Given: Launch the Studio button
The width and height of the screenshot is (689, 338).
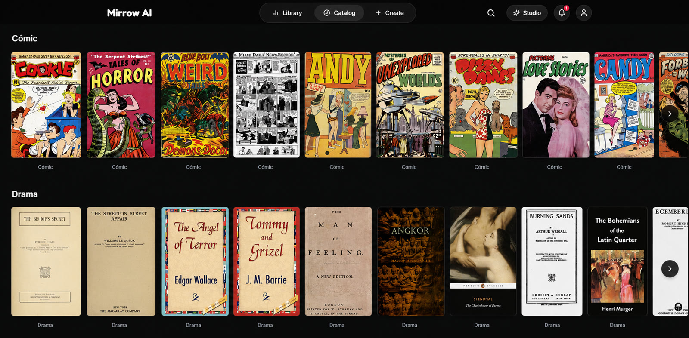Looking at the screenshot, I should tap(527, 13).
